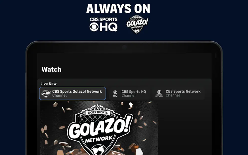Open the CBS Sports Network channel tab
The height and width of the screenshot is (155, 248).
coord(178,93)
